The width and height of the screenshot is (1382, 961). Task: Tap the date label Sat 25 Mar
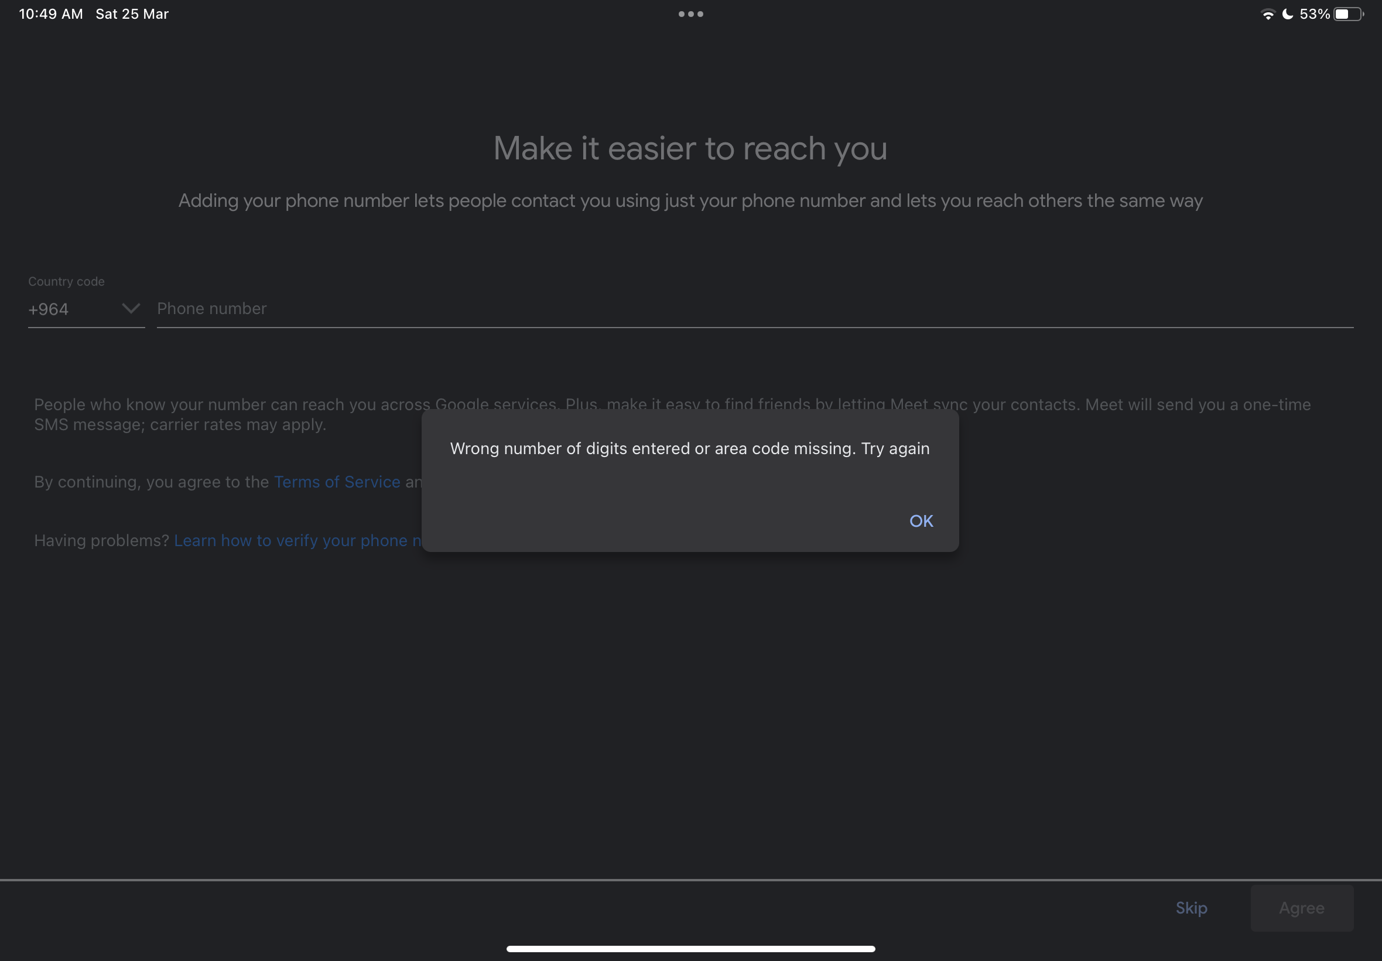click(132, 13)
